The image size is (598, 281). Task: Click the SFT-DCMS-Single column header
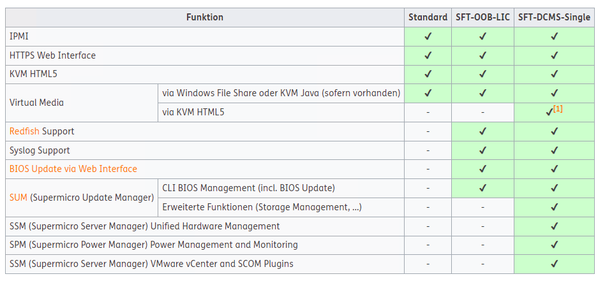[554, 17]
